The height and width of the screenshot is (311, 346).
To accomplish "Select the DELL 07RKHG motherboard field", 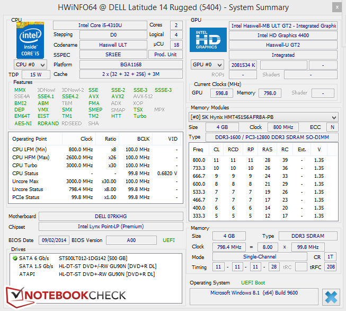I will point(111,216).
